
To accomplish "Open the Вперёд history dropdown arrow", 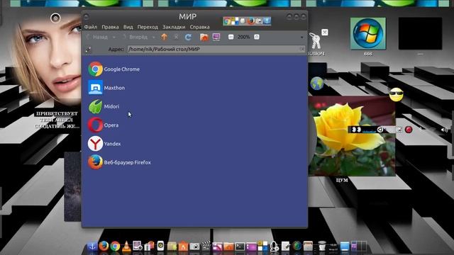I will pos(153,38).
